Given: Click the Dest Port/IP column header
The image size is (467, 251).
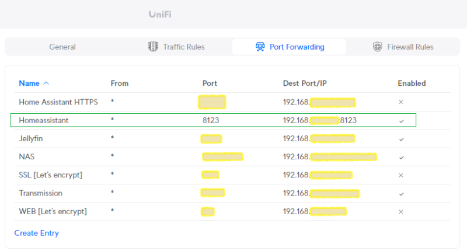Looking at the screenshot, I should [305, 83].
